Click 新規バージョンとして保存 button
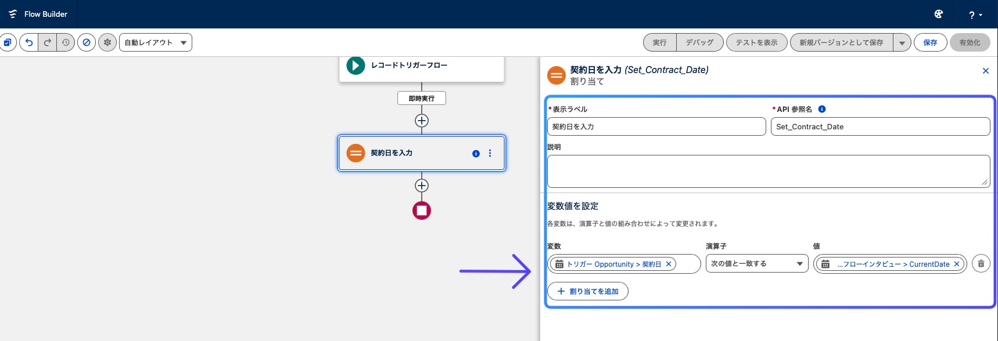998x341 pixels. [841, 42]
